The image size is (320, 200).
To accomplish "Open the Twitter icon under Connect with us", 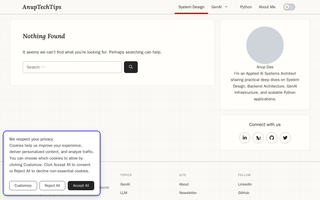I will pos(285,138).
